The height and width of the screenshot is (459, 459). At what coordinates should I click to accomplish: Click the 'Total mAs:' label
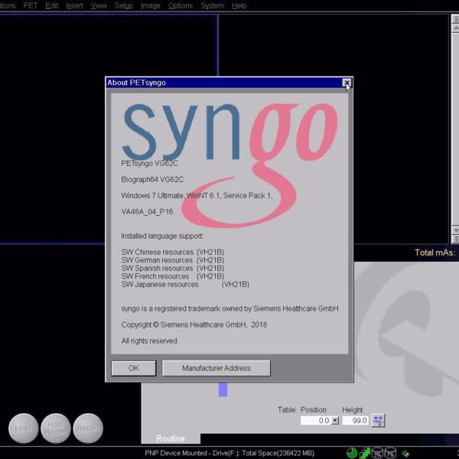click(x=435, y=252)
